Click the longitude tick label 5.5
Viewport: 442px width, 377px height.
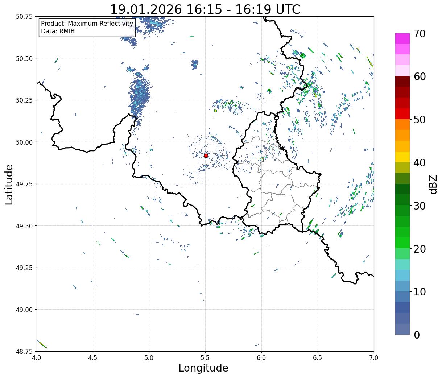(x=205, y=358)
